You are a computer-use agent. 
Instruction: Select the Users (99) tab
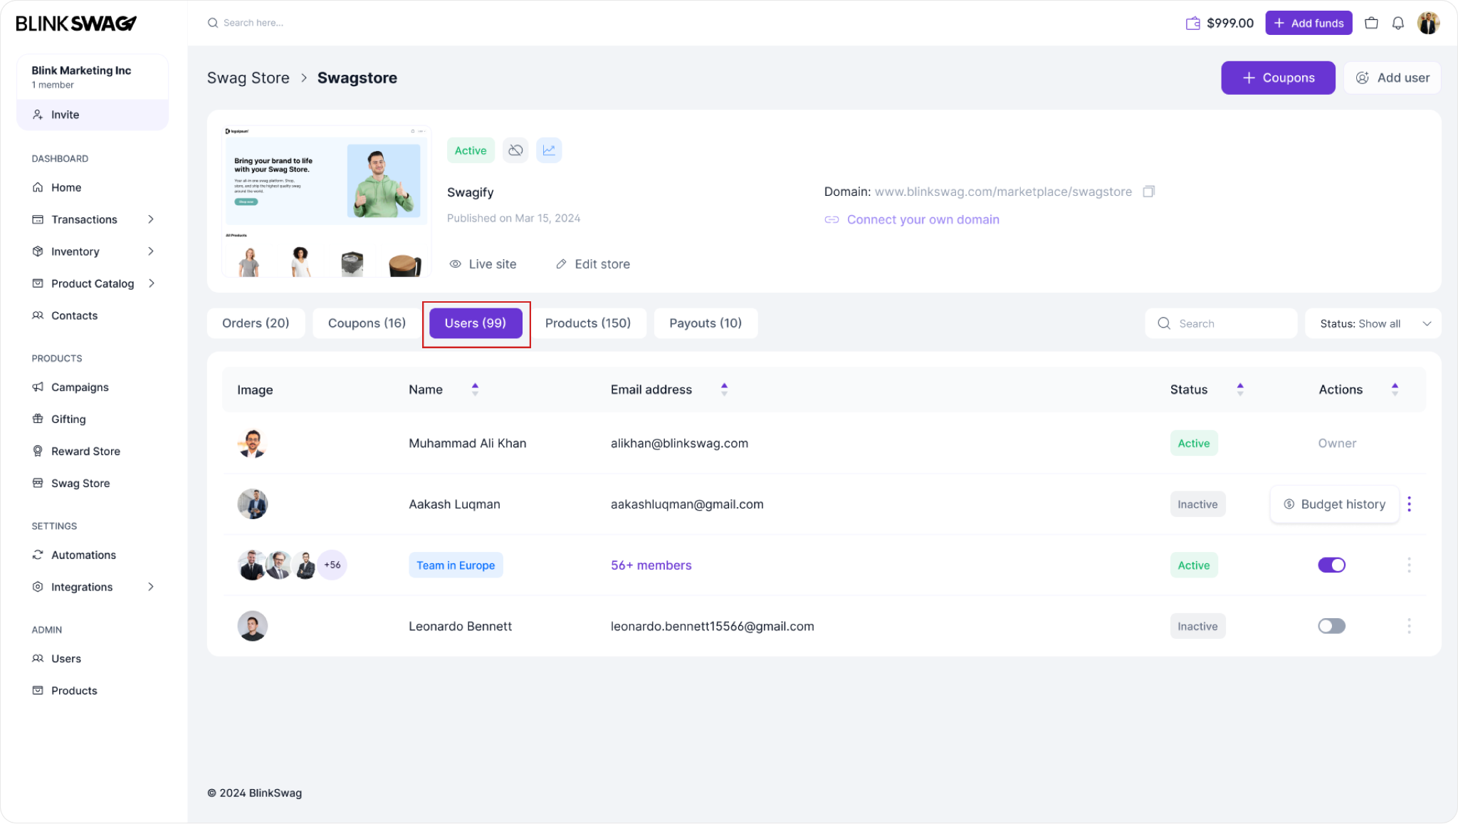[x=476, y=323]
